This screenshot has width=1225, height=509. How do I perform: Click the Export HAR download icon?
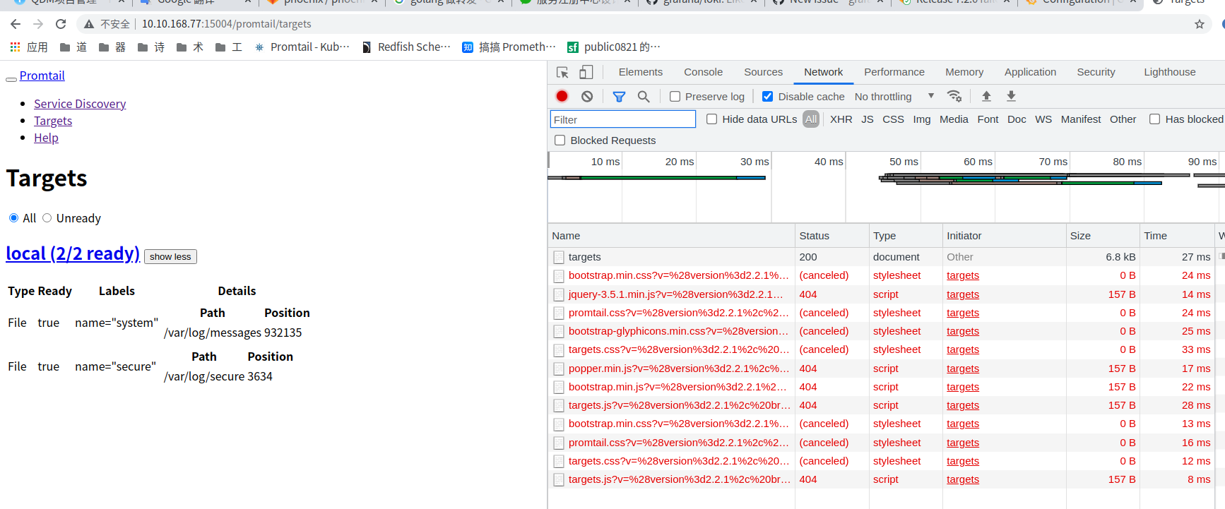pyautogui.click(x=1011, y=96)
